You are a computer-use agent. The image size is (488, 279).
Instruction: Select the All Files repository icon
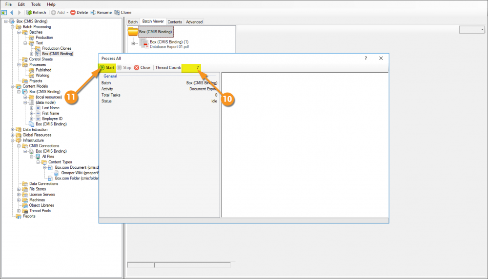pos(38,157)
